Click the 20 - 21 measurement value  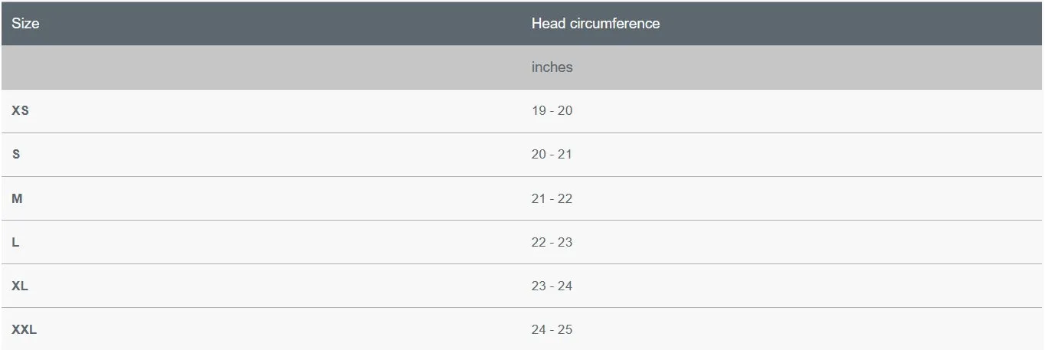point(552,155)
